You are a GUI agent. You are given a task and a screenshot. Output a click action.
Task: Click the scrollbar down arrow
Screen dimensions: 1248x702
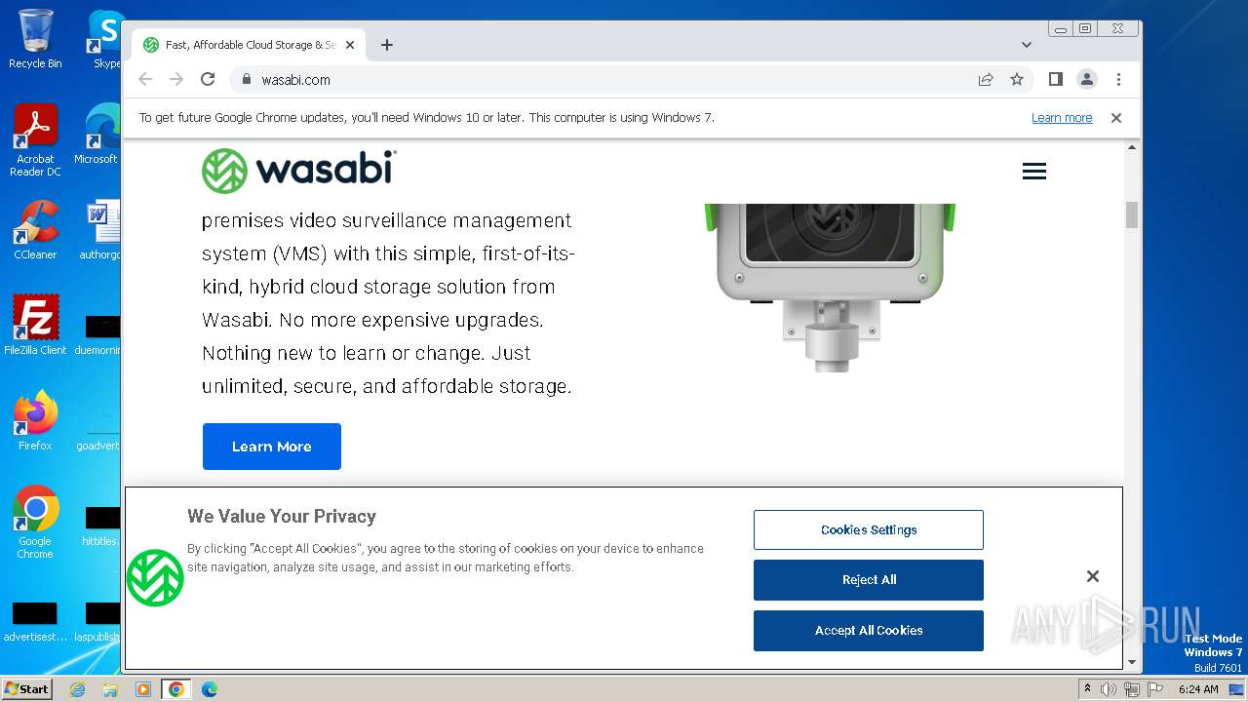pyautogui.click(x=1132, y=662)
